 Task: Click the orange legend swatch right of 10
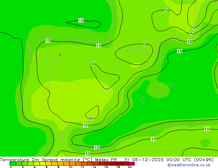coord(72,164)
